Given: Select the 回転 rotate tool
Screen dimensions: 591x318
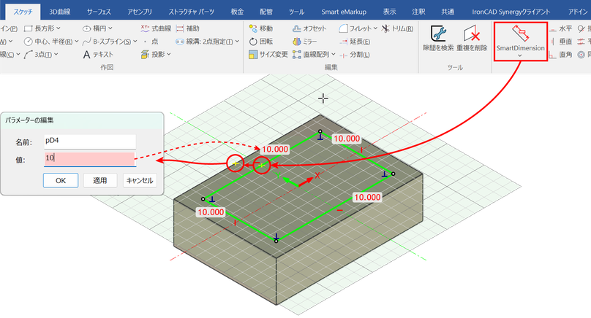Looking at the screenshot, I should [261, 42].
